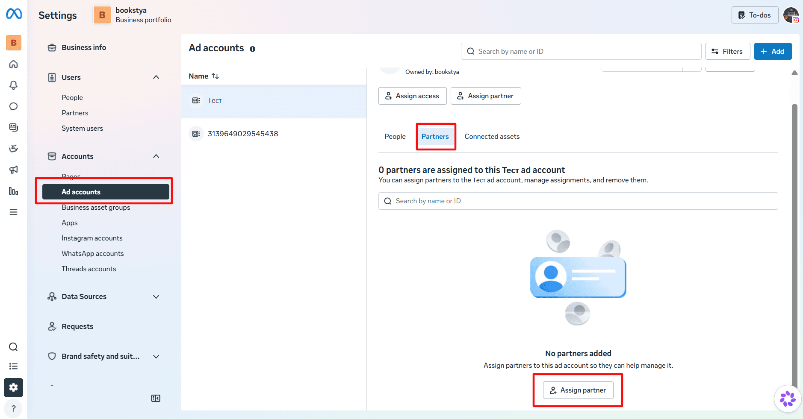This screenshot has height=419, width=803.
Task: Open the list icon above settings gear
Action: 14,366
